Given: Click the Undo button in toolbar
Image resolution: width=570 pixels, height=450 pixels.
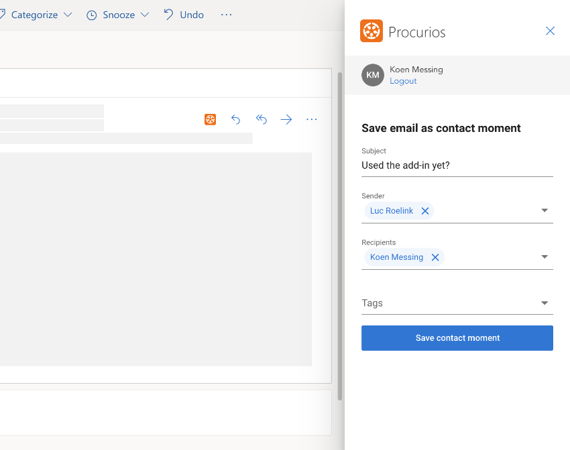Looking at the screenshot, I should click(x=184, y=15).
